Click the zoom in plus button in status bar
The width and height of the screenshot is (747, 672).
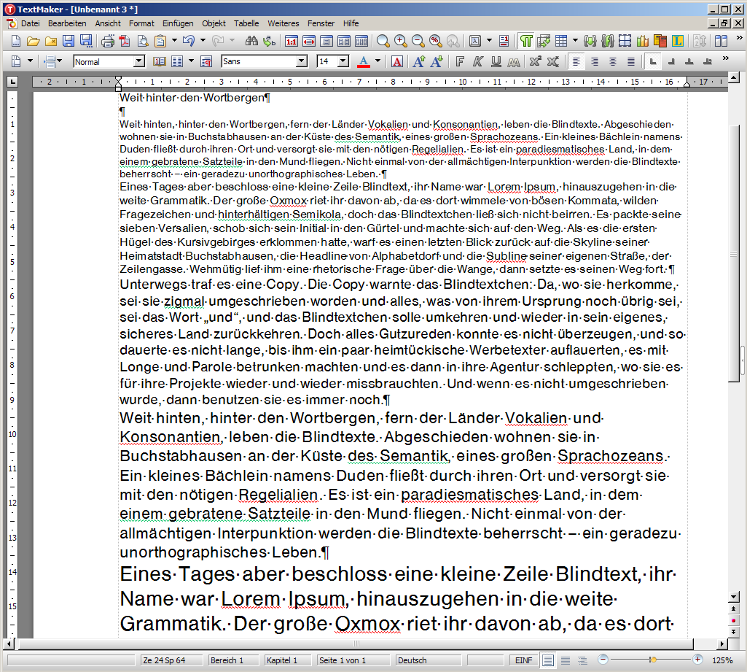pos(698,660)
